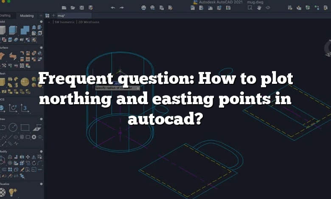Pick the Donut tool in Draw panel

34,137
